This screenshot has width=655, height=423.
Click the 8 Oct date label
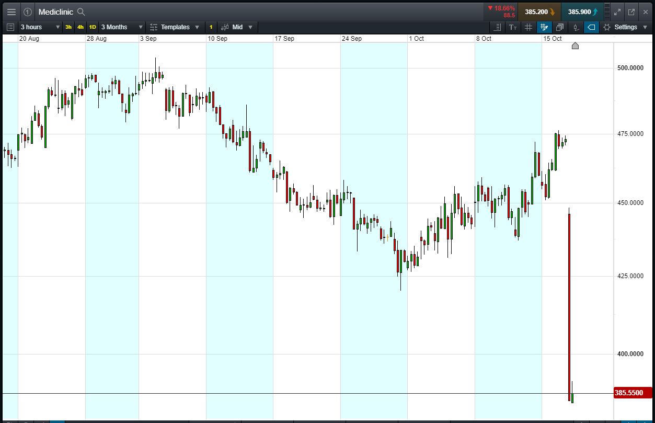[484, 39]
